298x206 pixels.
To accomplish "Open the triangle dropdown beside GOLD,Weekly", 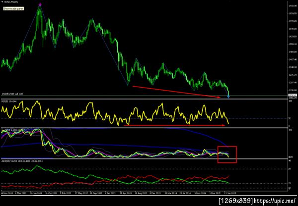I will point(2,2).
